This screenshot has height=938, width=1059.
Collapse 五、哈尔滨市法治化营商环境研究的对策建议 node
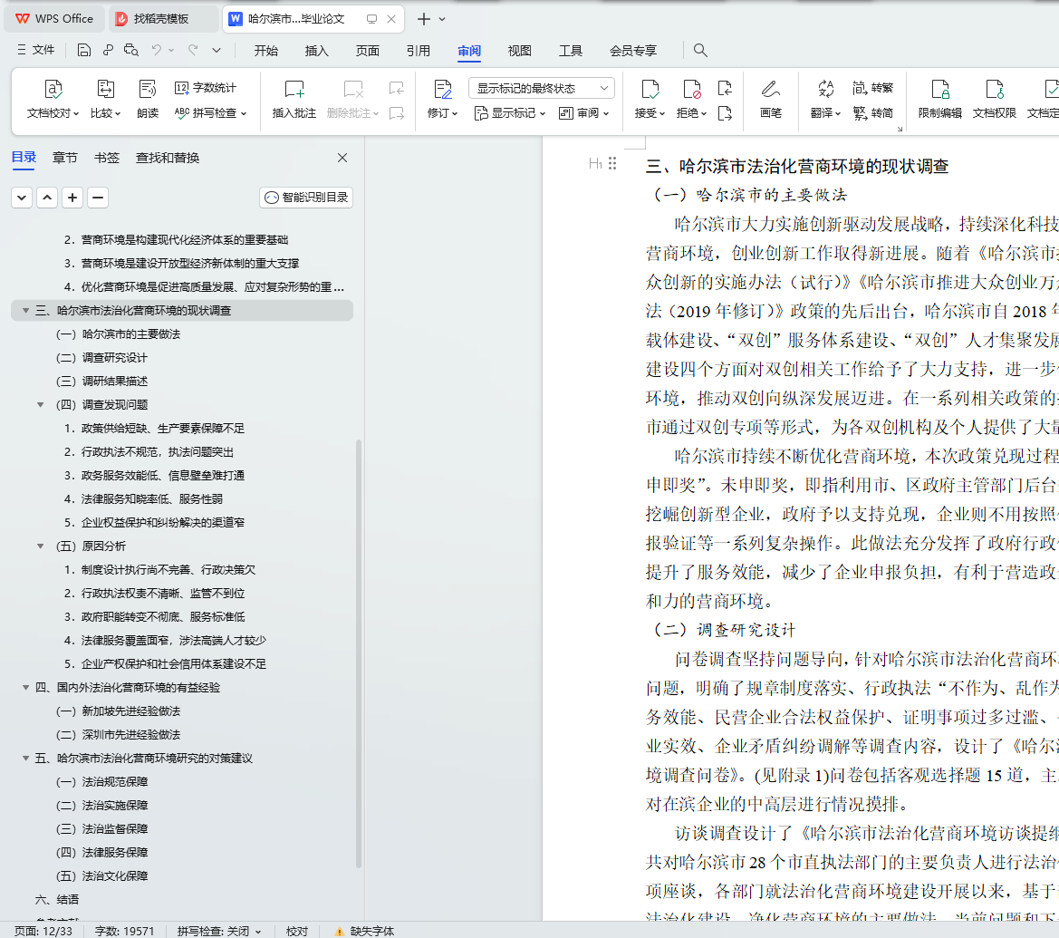click(25, 759)
